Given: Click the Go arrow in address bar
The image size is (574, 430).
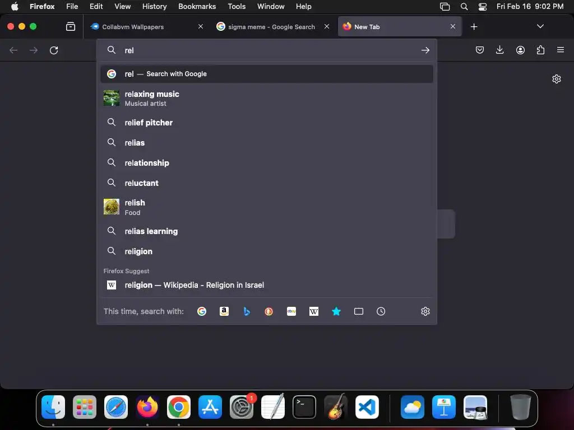Looking at the screenshot, I should (425, 50).
